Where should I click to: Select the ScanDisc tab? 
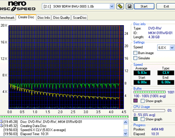tap(80, 17)
